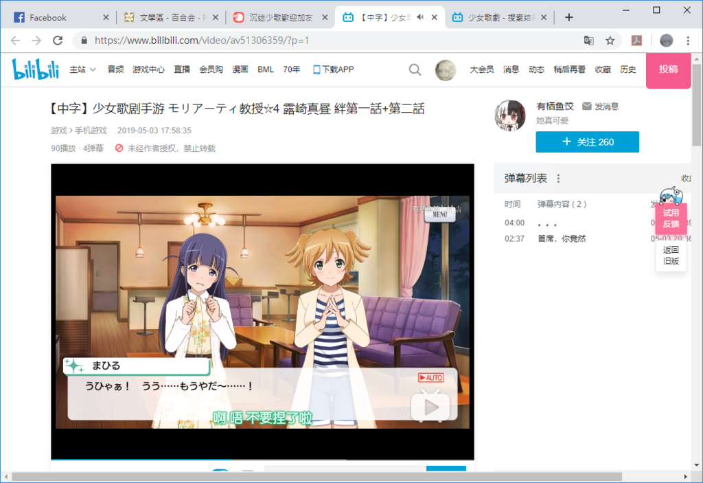
Task: Click the pink 投稿 upload button
Action: tap(668, 70)
